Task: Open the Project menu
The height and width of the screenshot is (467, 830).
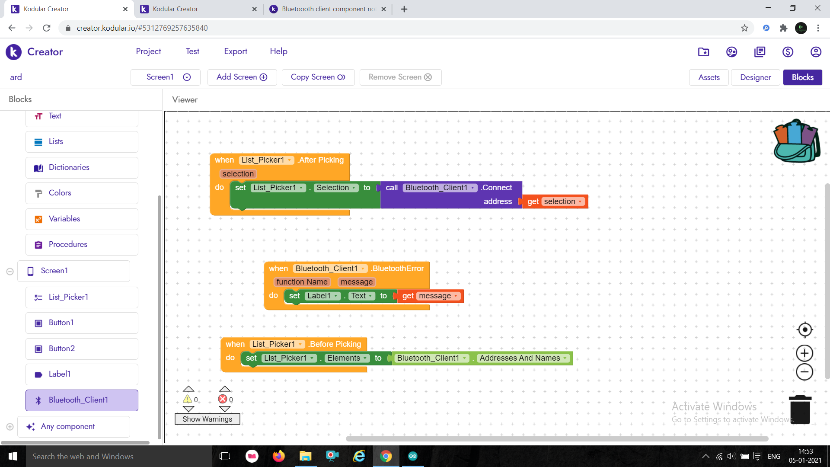Action: tap(148, 51)
